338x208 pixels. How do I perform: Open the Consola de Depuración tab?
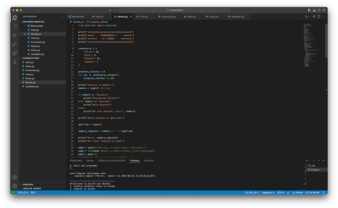(x=112, y=161)
